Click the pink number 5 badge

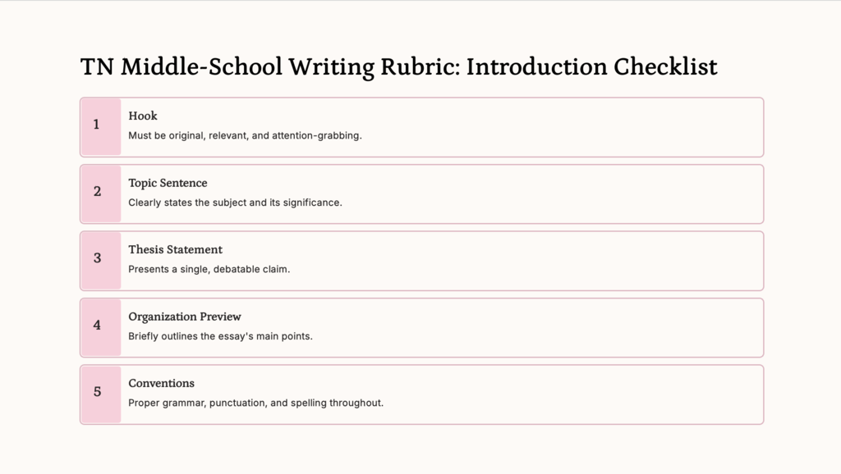click(x=101, y=394)
